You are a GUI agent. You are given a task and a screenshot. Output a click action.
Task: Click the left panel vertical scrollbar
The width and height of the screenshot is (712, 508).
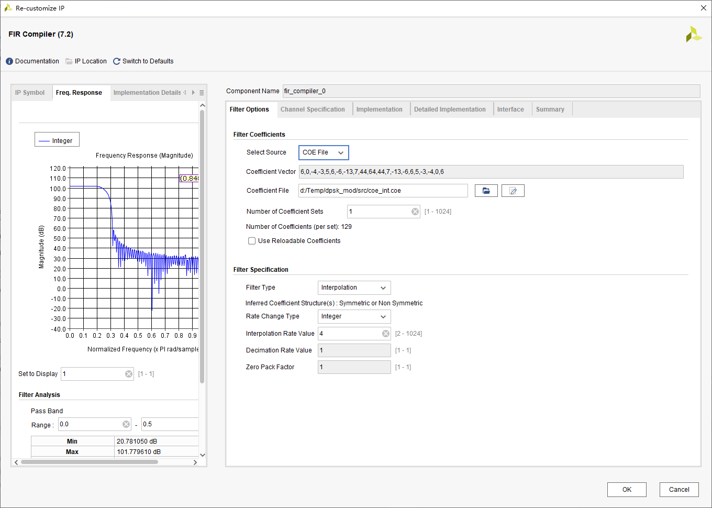203,247
